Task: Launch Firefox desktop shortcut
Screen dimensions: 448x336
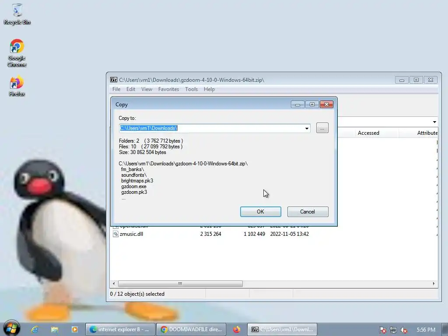Action: (17, 86)
